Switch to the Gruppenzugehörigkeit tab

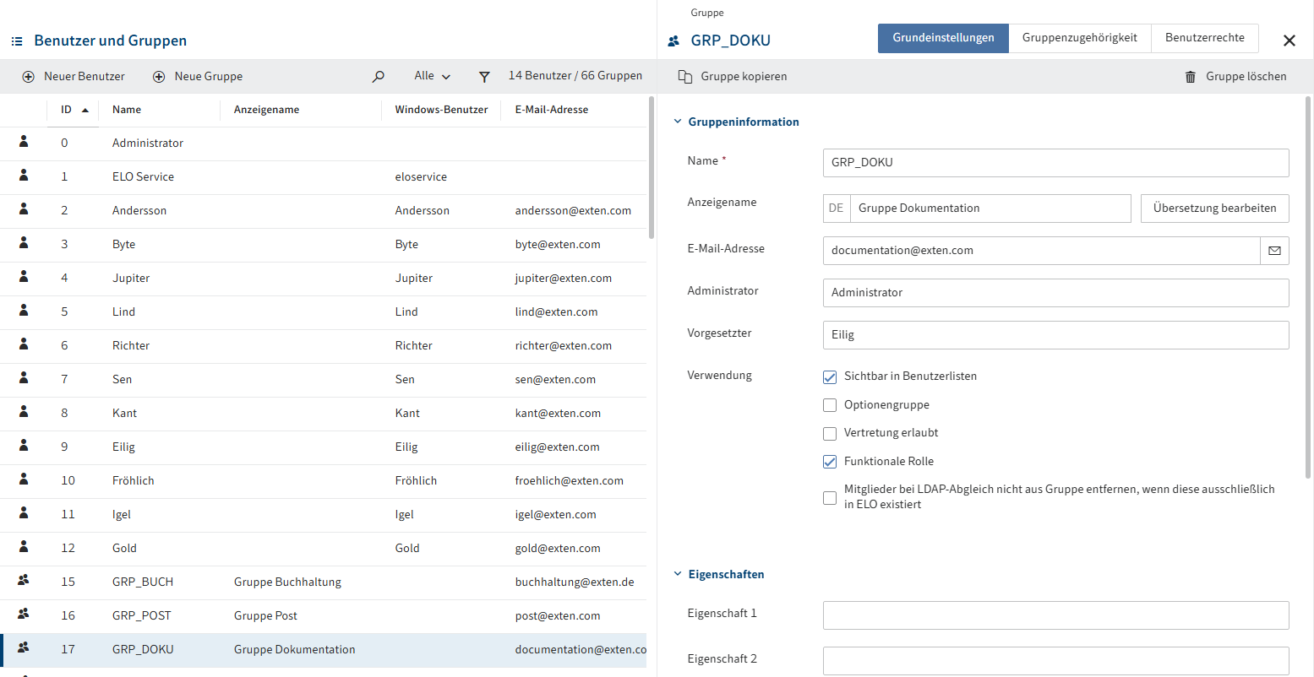(x=1079, y=38)
